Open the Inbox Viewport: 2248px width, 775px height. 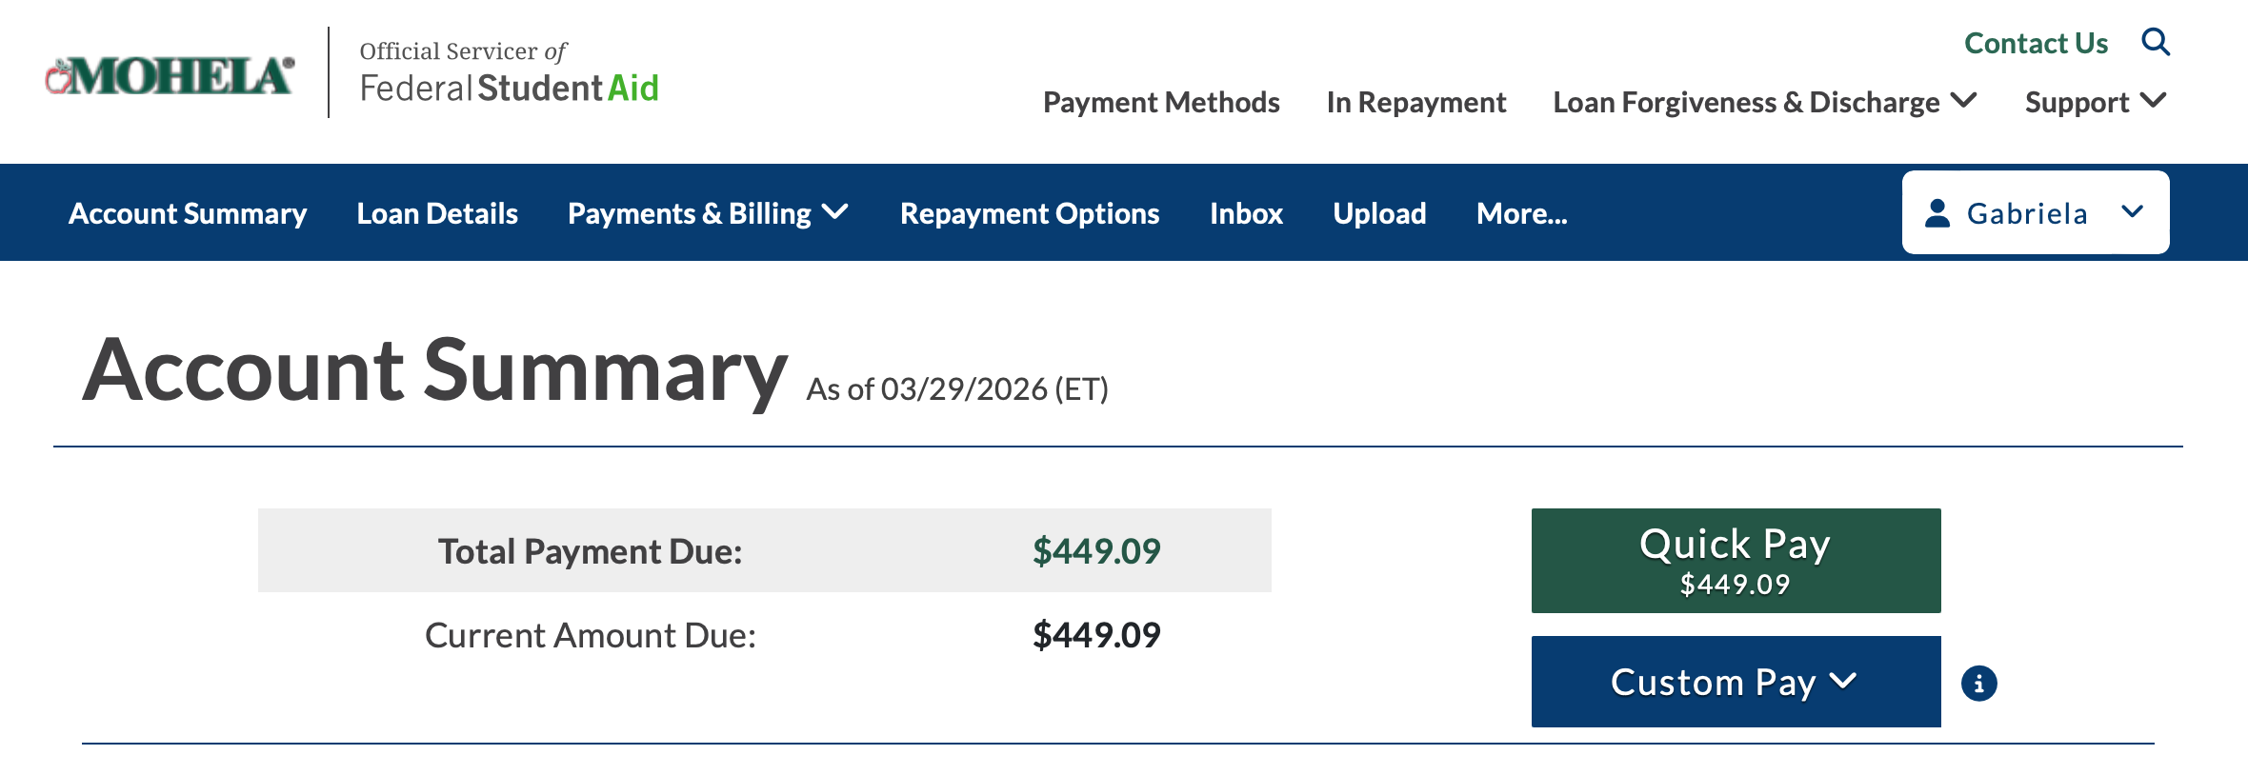tap(1246, 213)
